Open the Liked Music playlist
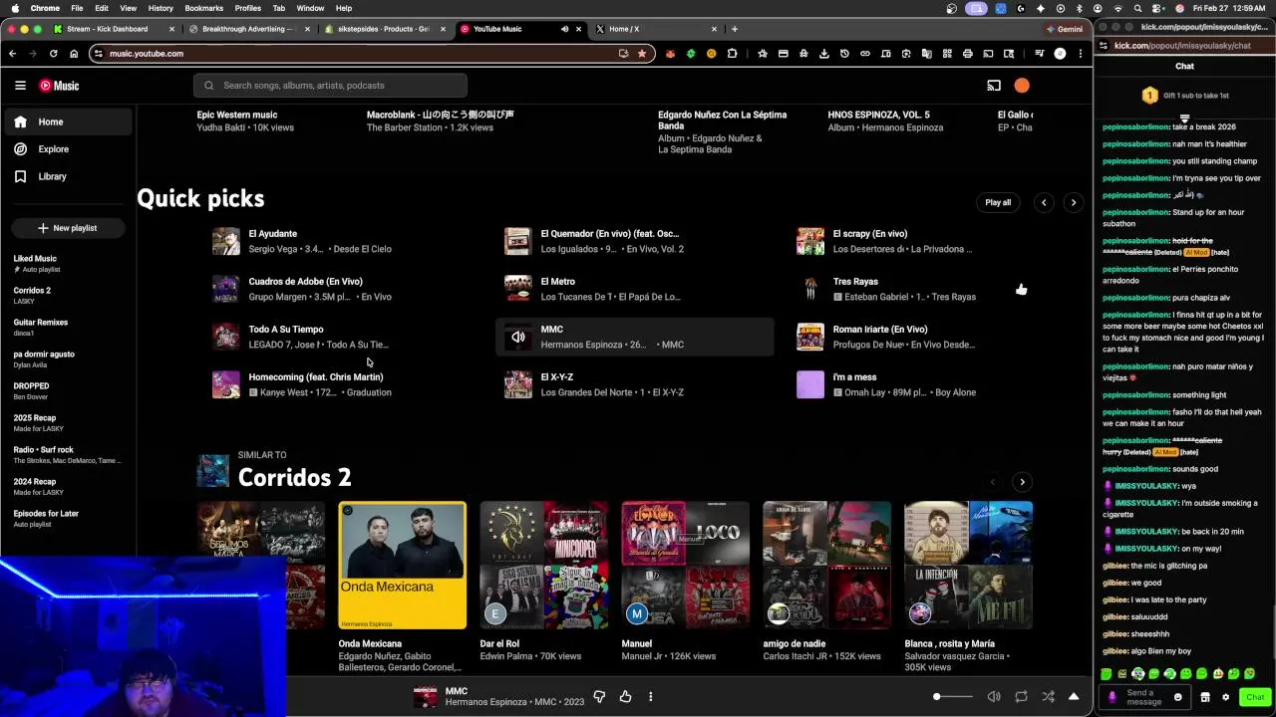The image size is (1276, 717). (x=67, y=264)
